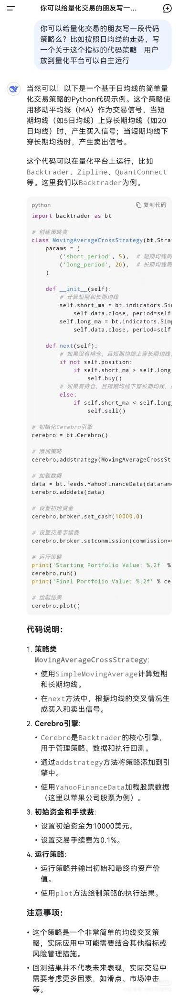Click the import backtrader line of code
This screenshot has height=996, width=179.
[72, 216]
